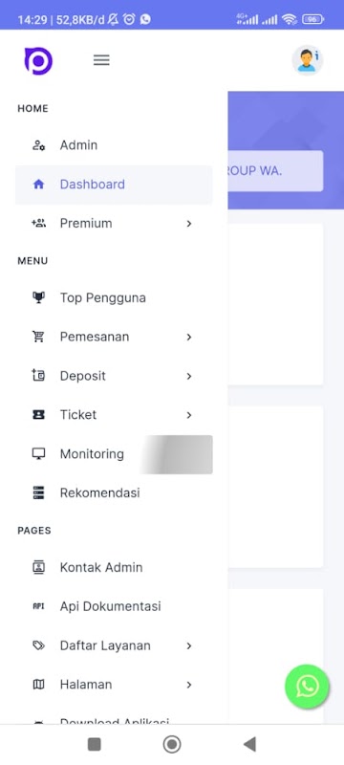Select the Dashboard menu item
Image resolution: width=344 pixels, height=765 pixels.
coord(114,185)
